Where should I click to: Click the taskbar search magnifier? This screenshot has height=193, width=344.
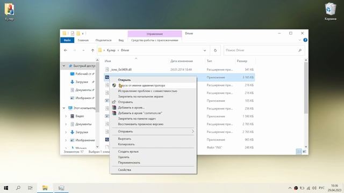(18, 188)
